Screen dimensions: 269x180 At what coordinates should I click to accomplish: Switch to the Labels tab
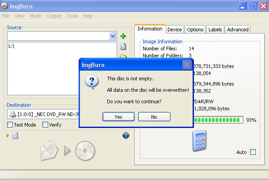[215, 30]
